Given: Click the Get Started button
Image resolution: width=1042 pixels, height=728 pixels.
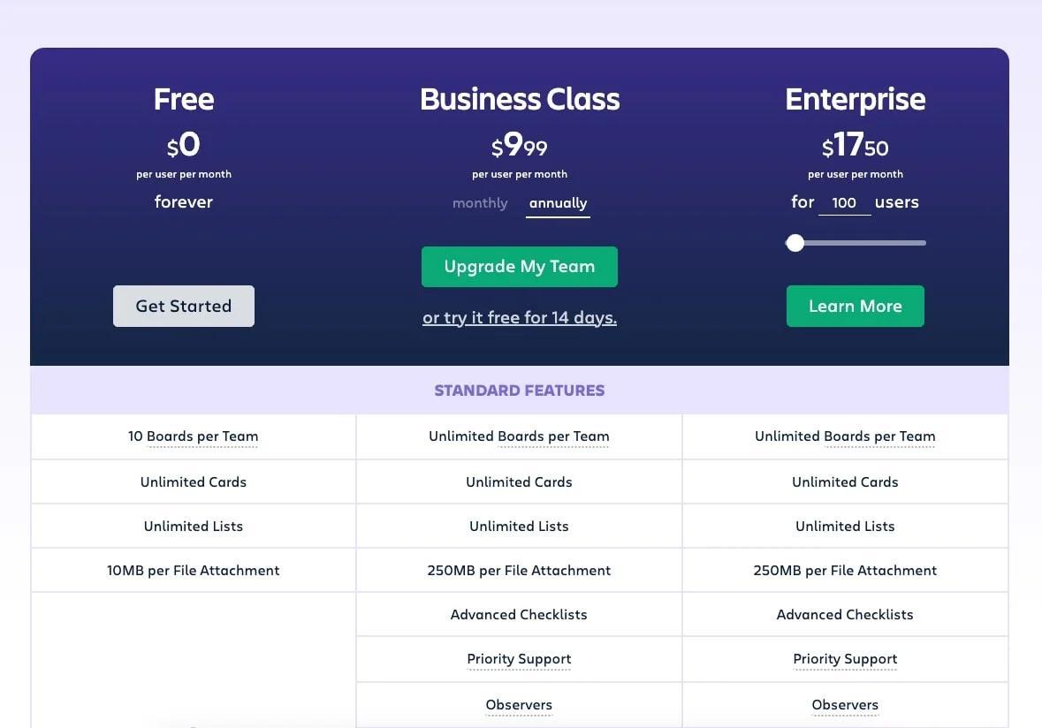Looking at the screenshot, I should (x=184, y=307).
